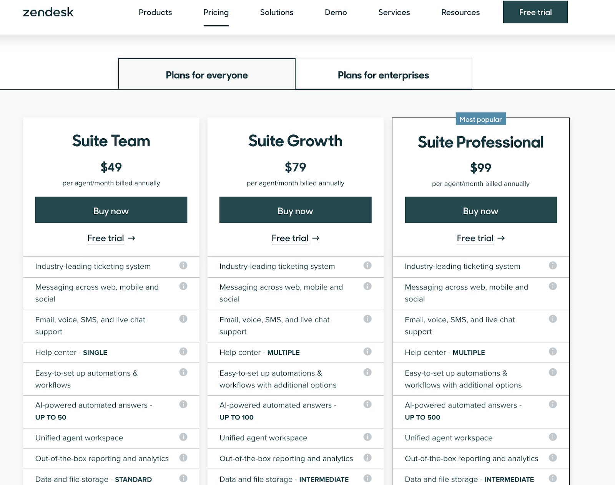Screen dimensions: 615x485
Task: Show info for Suite Team Help center SINGLE
Action: pos(183,351)
